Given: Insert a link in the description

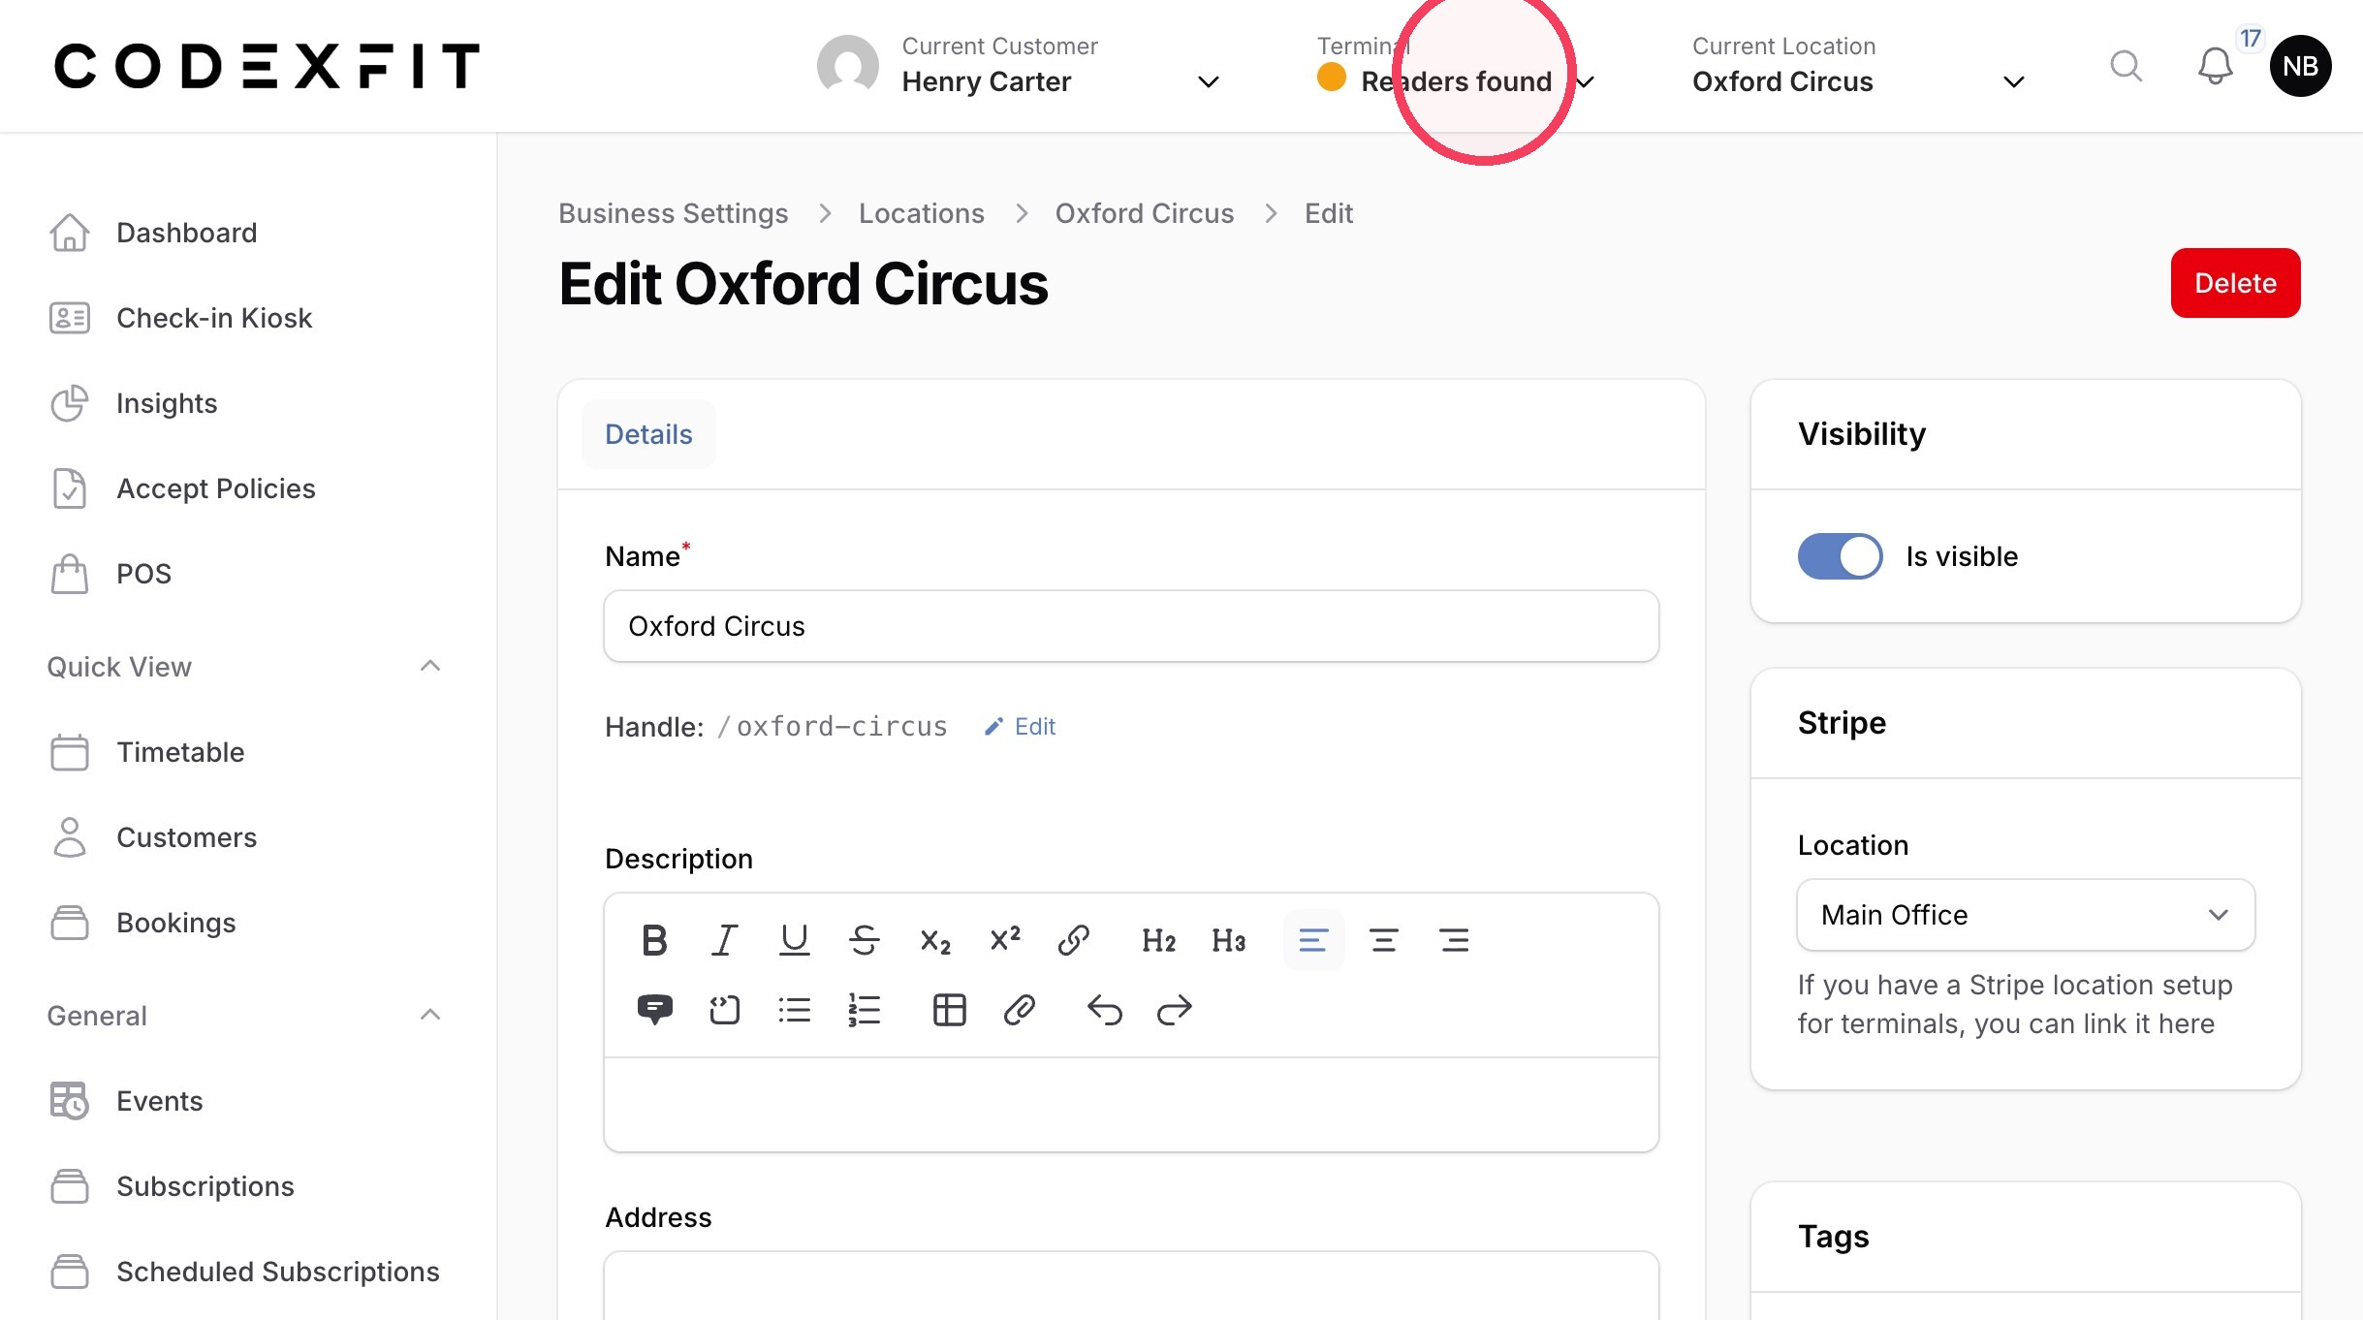Looking at the screenshot, I should (1073, 940).
